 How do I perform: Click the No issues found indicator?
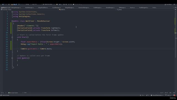point(13,93)
